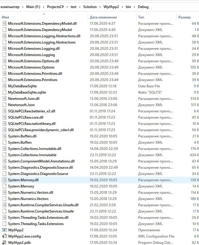Click the System.Threading.Tasks.Extensions.dll file icon
The height and width of the screenshot is (245, 199).
point(4,217)
